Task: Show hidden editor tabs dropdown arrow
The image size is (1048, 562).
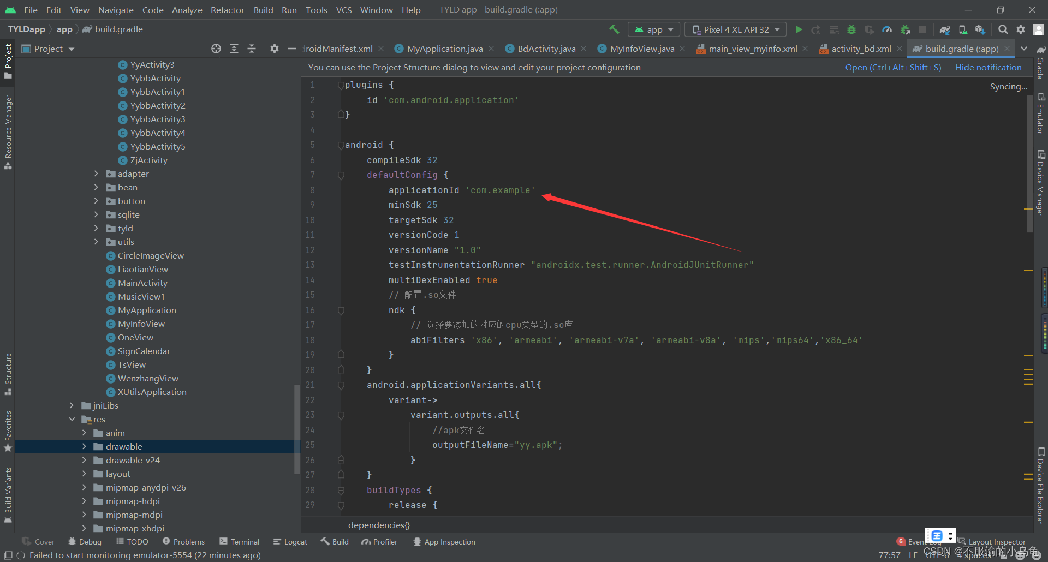Action: tap(1024, 49)
